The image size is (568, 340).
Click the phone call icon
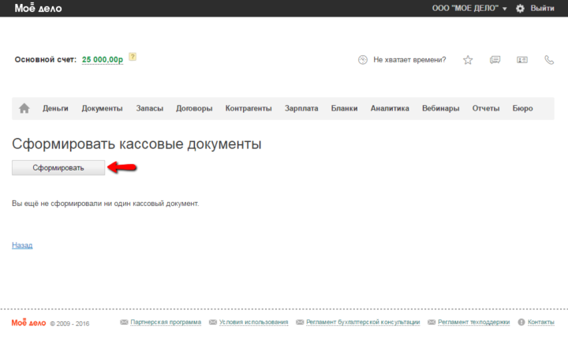point(549,60)
